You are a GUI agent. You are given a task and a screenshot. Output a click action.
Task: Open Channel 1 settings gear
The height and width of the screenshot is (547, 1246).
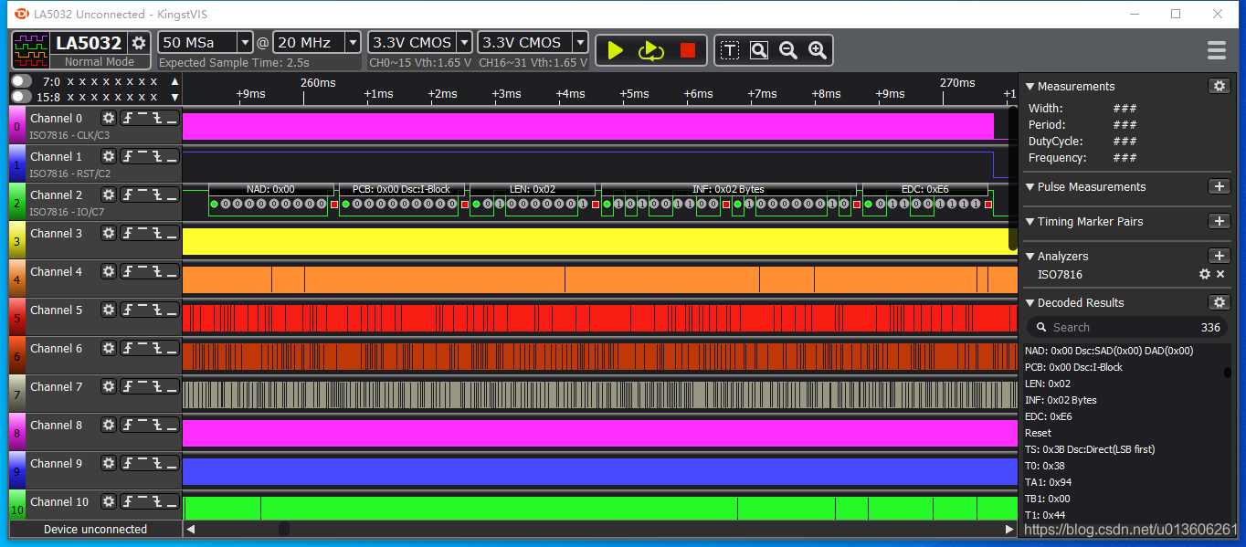[x=109, y=156]
